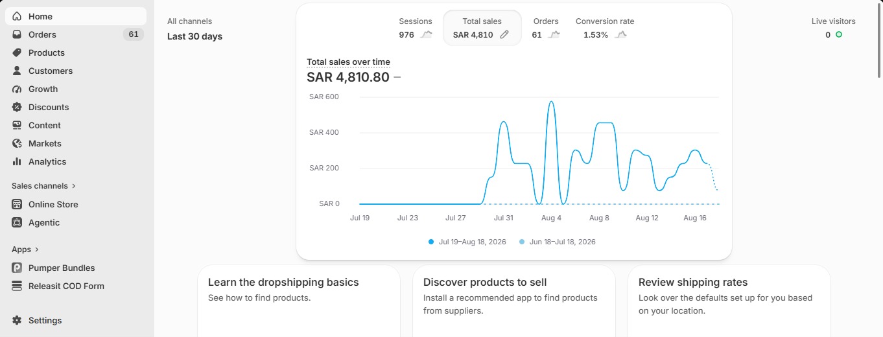Open Review shipping rates card

click(729, 301)
